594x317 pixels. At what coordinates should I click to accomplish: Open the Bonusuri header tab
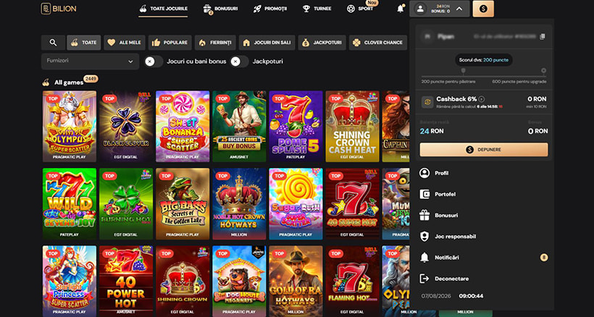220,9
